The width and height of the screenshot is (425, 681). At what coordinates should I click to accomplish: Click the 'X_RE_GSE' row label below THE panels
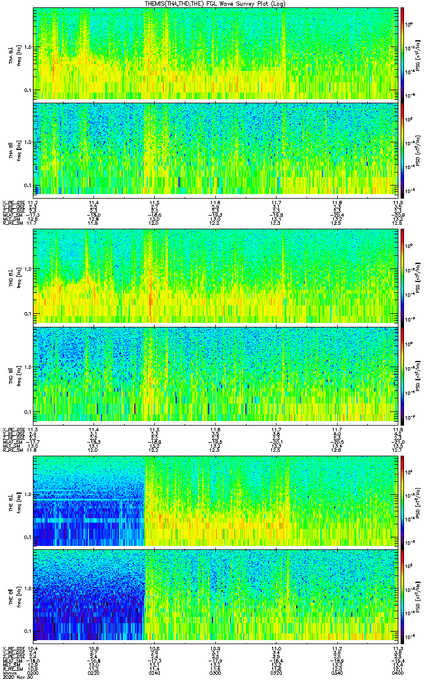point(14,649)
